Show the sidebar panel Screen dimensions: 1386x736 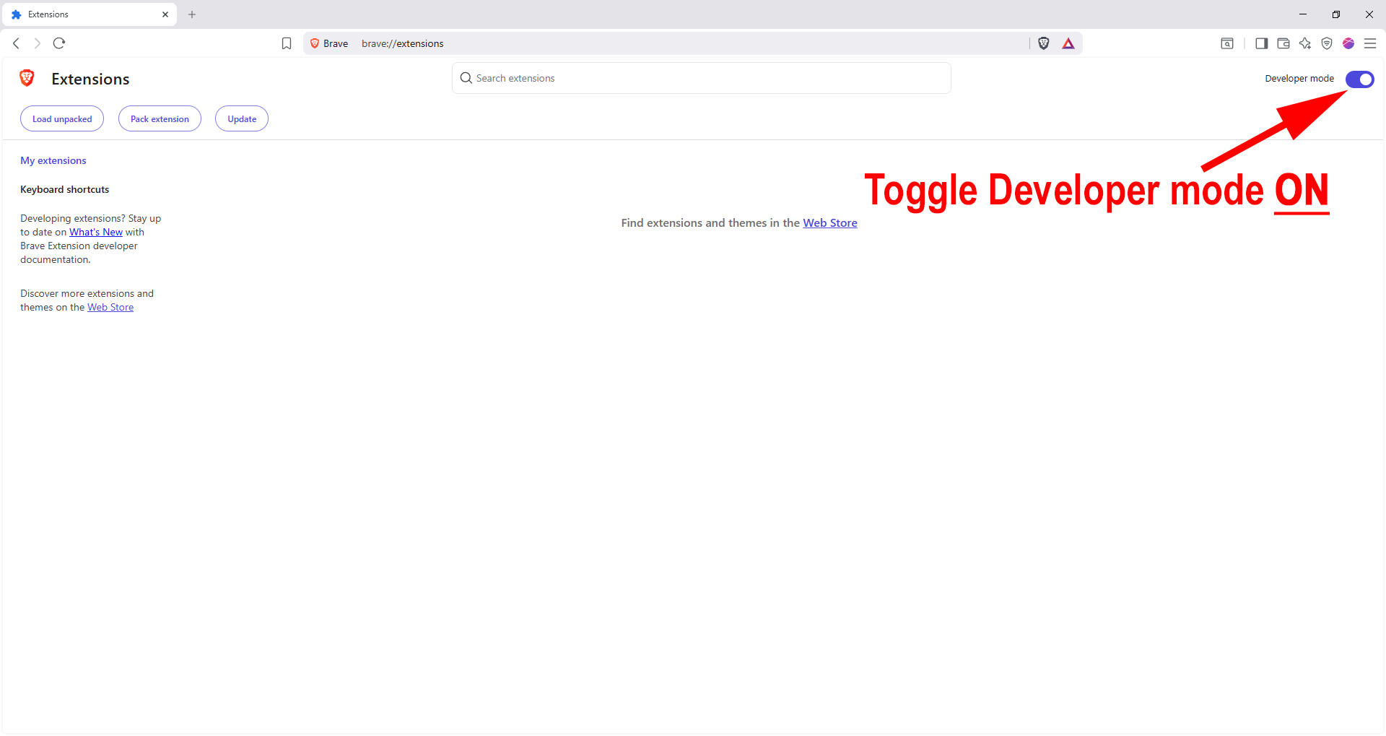coord(1261,43)
